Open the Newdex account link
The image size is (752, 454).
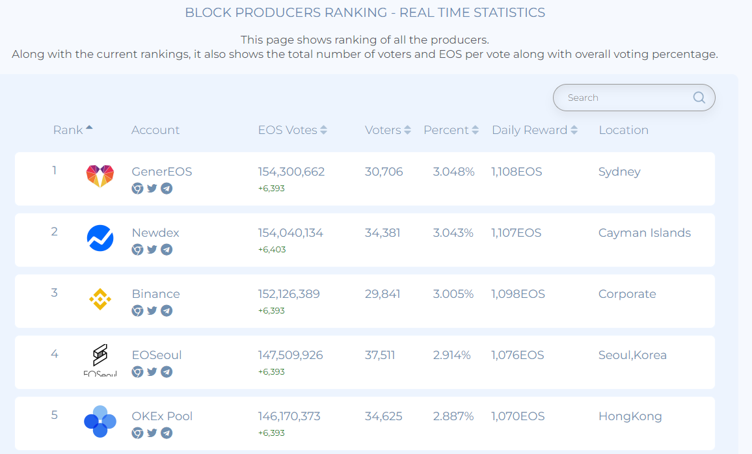155,233
